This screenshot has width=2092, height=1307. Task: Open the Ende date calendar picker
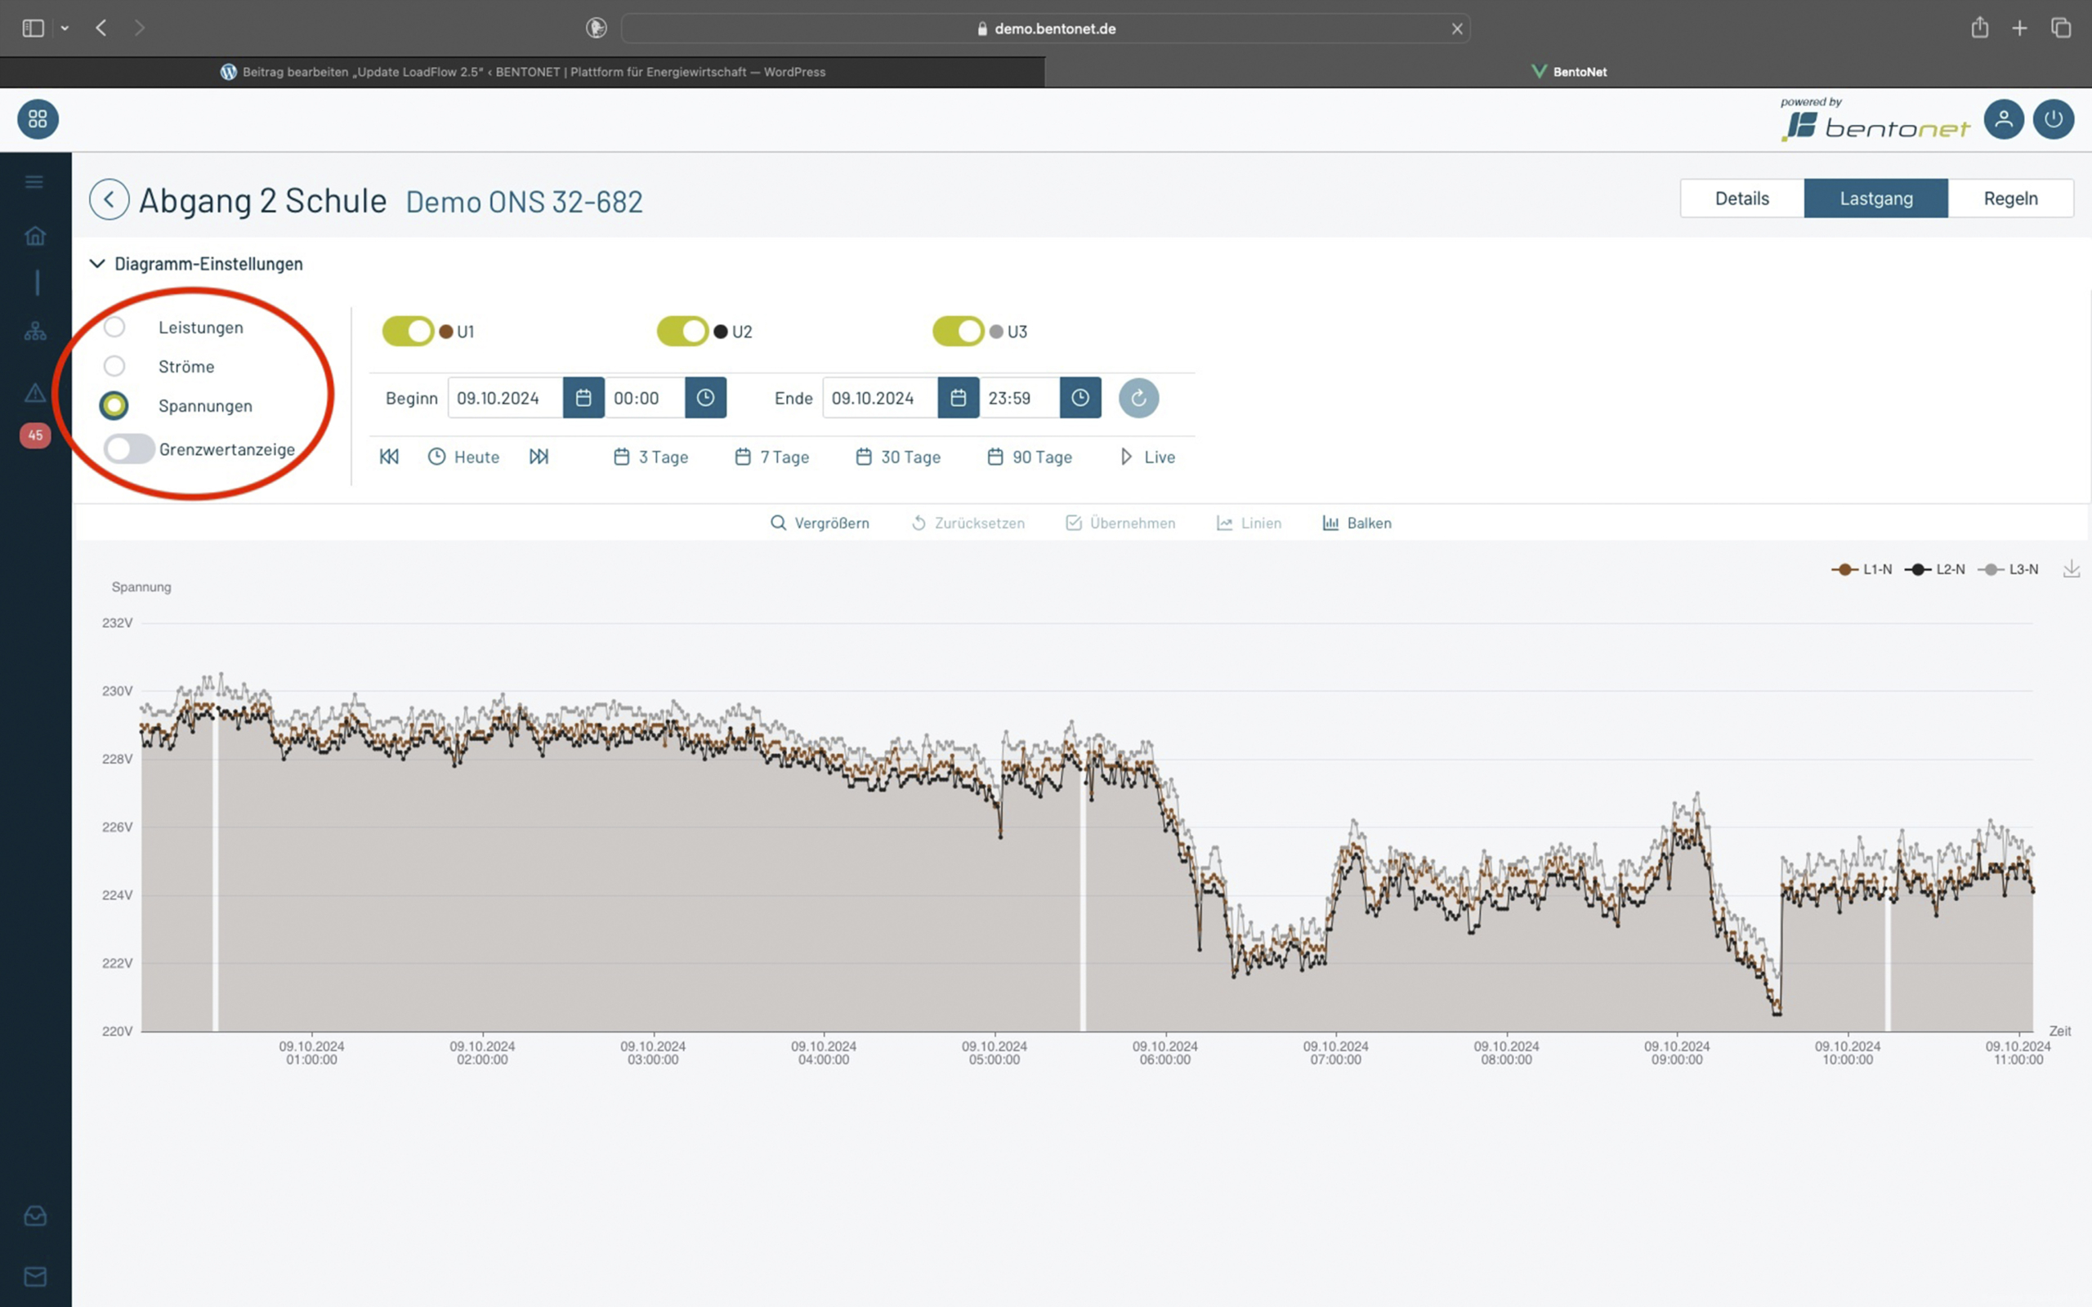coord(958,398)
